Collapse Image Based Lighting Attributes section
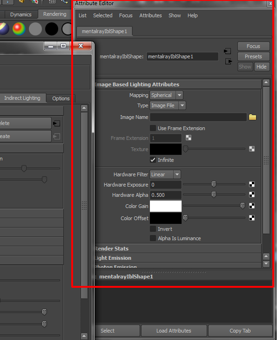This screenshot has height=340, width=277. coord(178,84)
